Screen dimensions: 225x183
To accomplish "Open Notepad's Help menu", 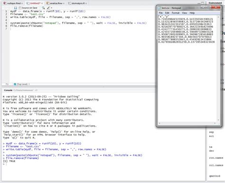I will 192,13.
